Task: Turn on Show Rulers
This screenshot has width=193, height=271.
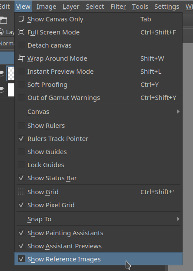Action: tap(21, 126)
